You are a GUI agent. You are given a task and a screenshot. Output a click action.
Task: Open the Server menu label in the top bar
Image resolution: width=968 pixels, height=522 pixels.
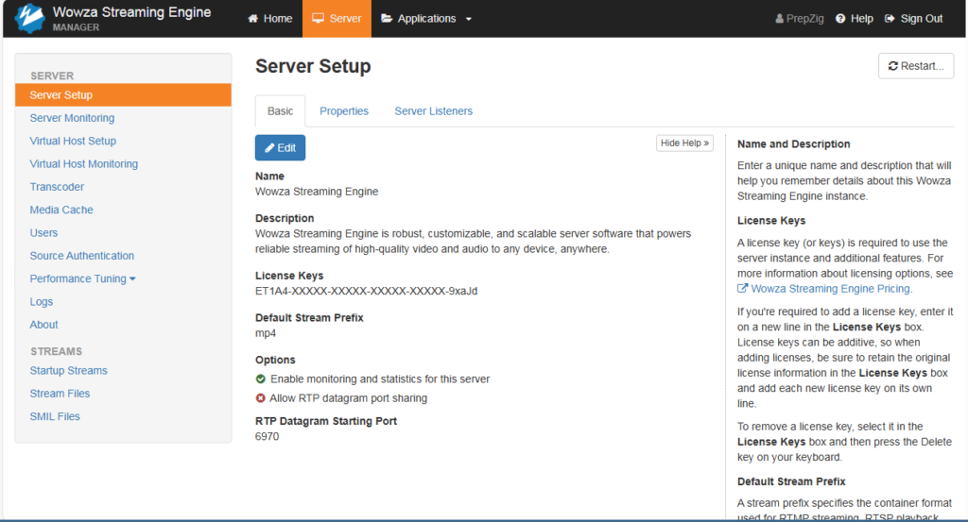click(x=345, y=19)
